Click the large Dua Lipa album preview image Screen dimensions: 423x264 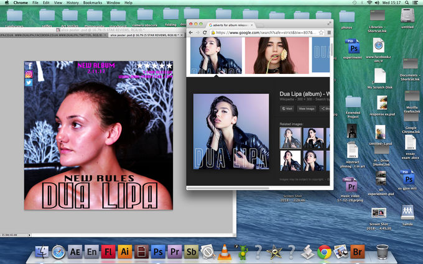(231, 132)
